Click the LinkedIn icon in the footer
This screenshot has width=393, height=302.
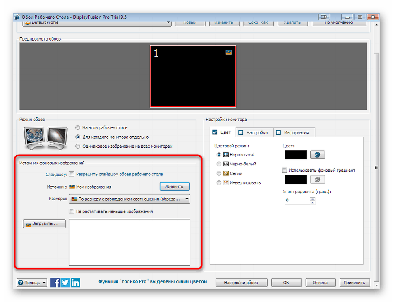click(75, 283)
